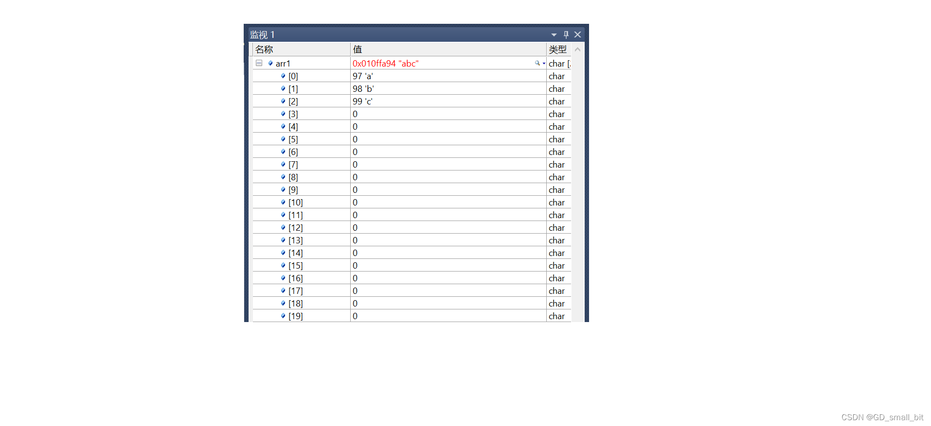Click the field icon beside [15]
This screenshot has height=426, width=931.
point(283,265)
